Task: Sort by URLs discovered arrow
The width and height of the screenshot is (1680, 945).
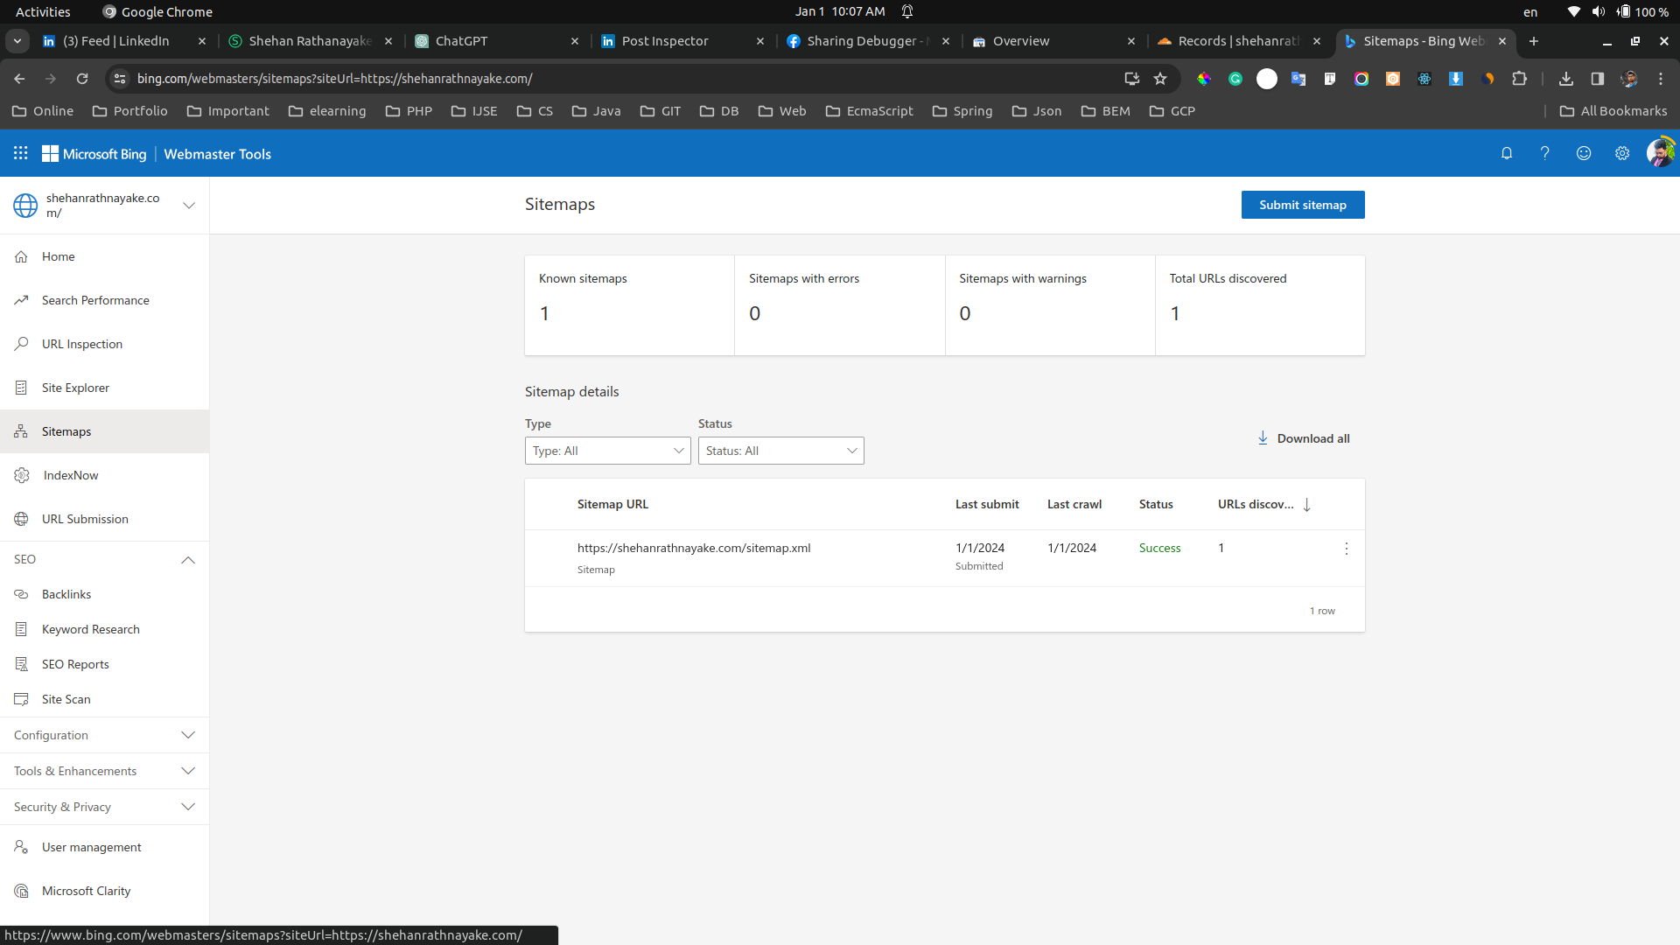Action: click(x=1306, y=505)
